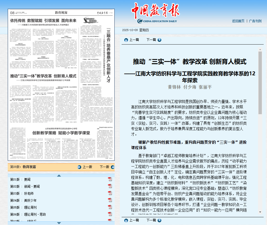
Task: Click the top 下一篇 arrow icon
Action: click(159, 40)
